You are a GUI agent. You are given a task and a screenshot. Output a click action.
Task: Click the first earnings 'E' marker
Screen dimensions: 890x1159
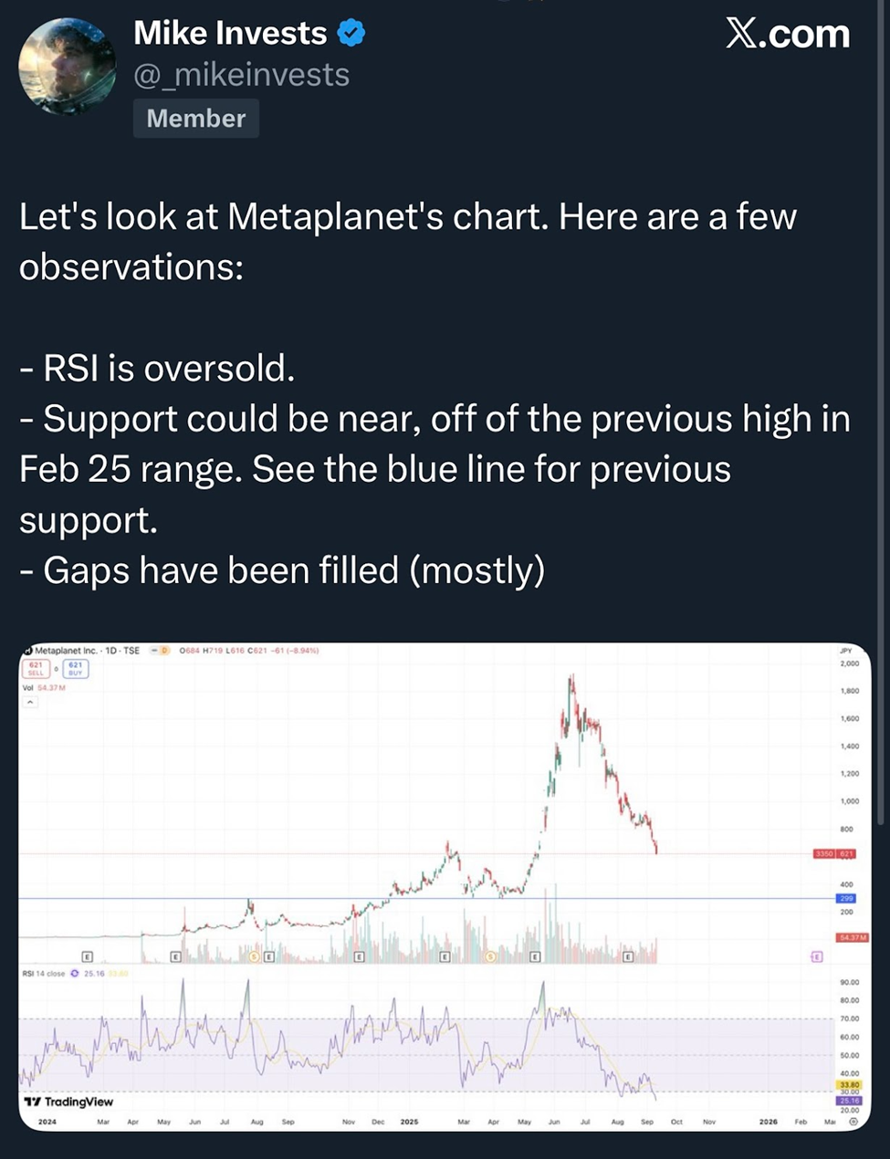click(x=87, y=956)
